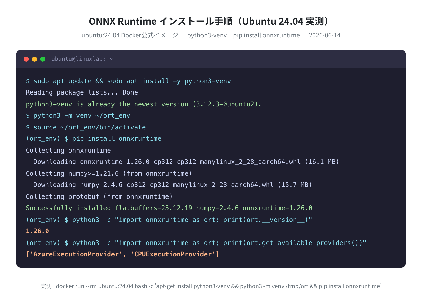Click the sudo apt update command line
This screenshot has height=300, width=422.
pyautogui.click(x=128, y=81)
